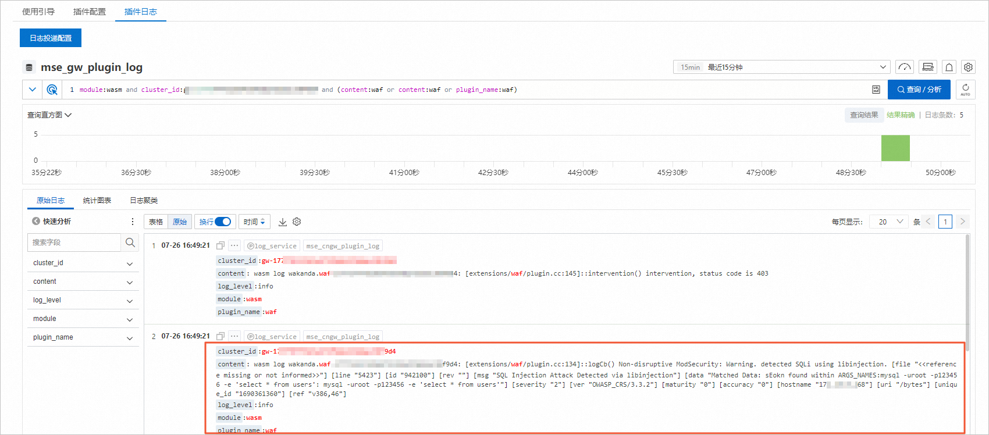Click the 结果精确 status text
The height and width of the screenshot is (435, 989).
(901, 115)
